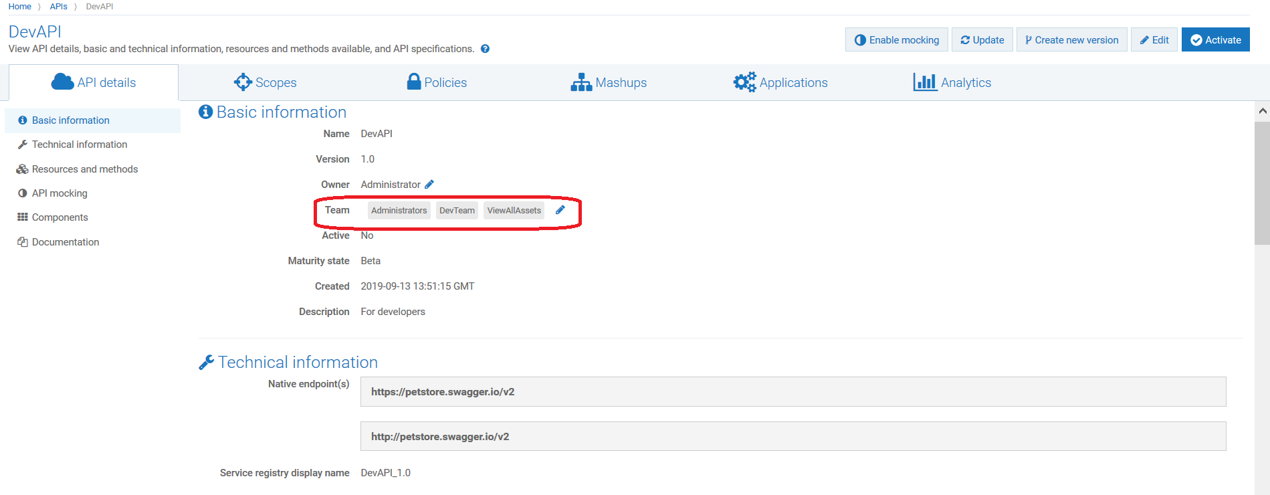The image size is (1270, 495).
Task: Go to Home breadcrumb link
Action: point(20,7)
